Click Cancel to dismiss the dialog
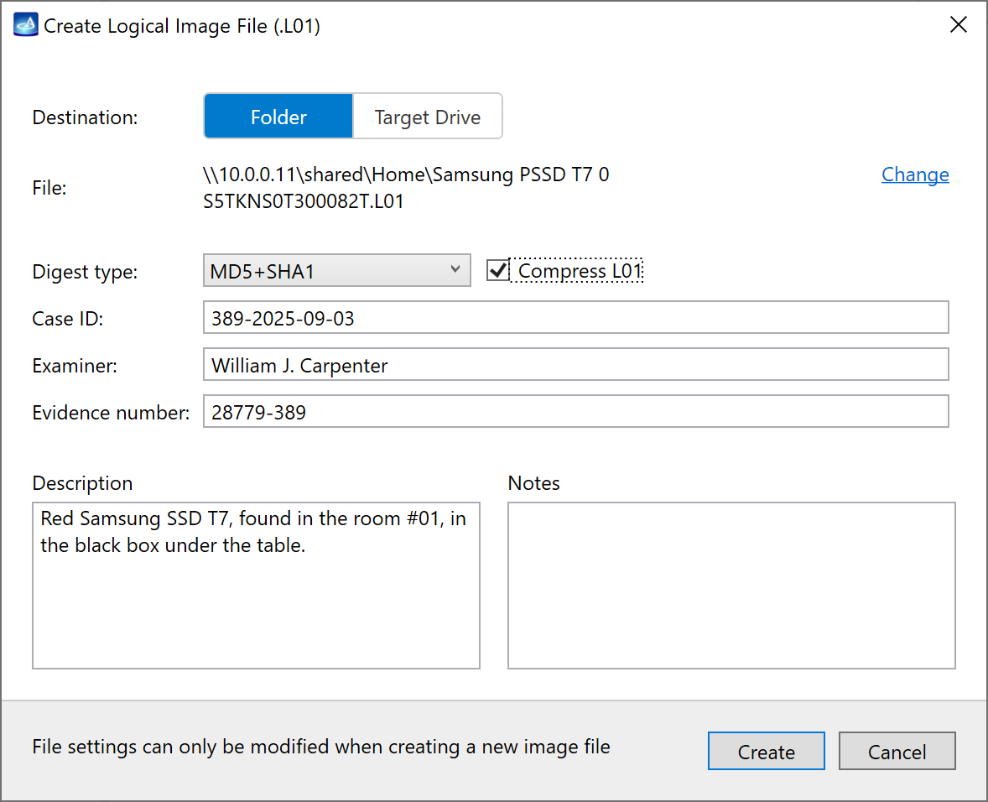 coord(897,751)
